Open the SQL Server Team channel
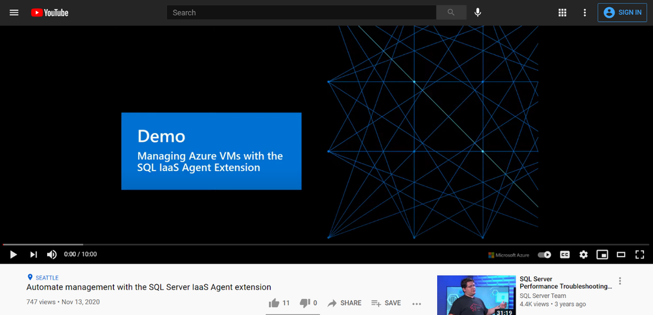653x315 pixels. [542, 295]
